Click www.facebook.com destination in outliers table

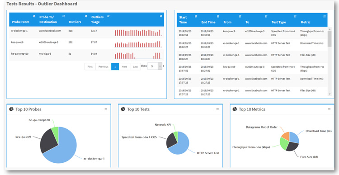[x=50, y=31]
